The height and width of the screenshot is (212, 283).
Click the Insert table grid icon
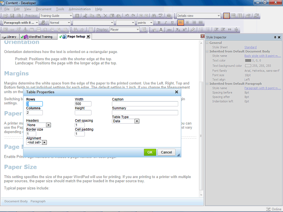(x=32, y=30)
